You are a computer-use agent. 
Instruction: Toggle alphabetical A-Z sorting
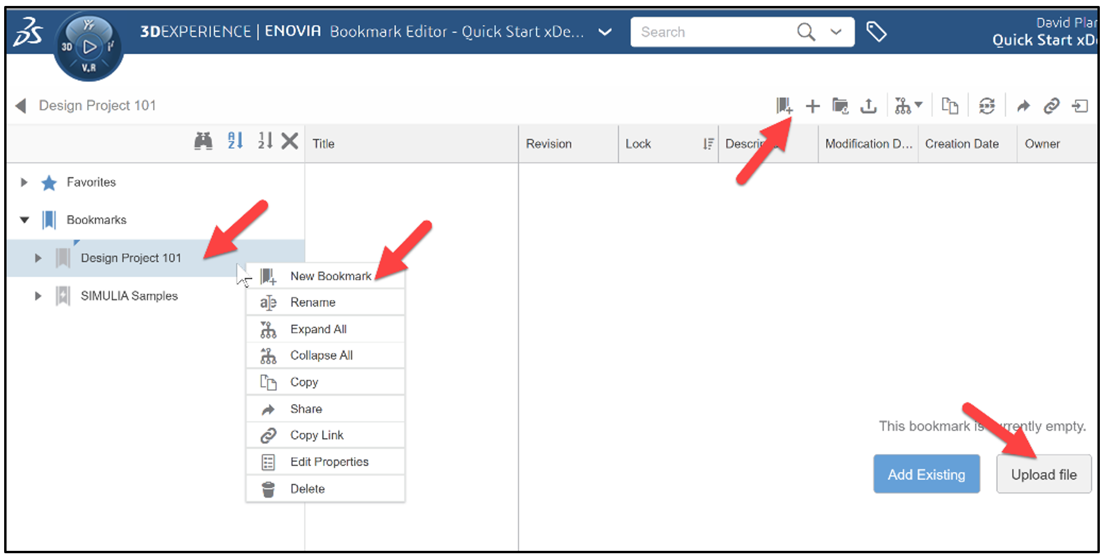(x=234, y=143)
